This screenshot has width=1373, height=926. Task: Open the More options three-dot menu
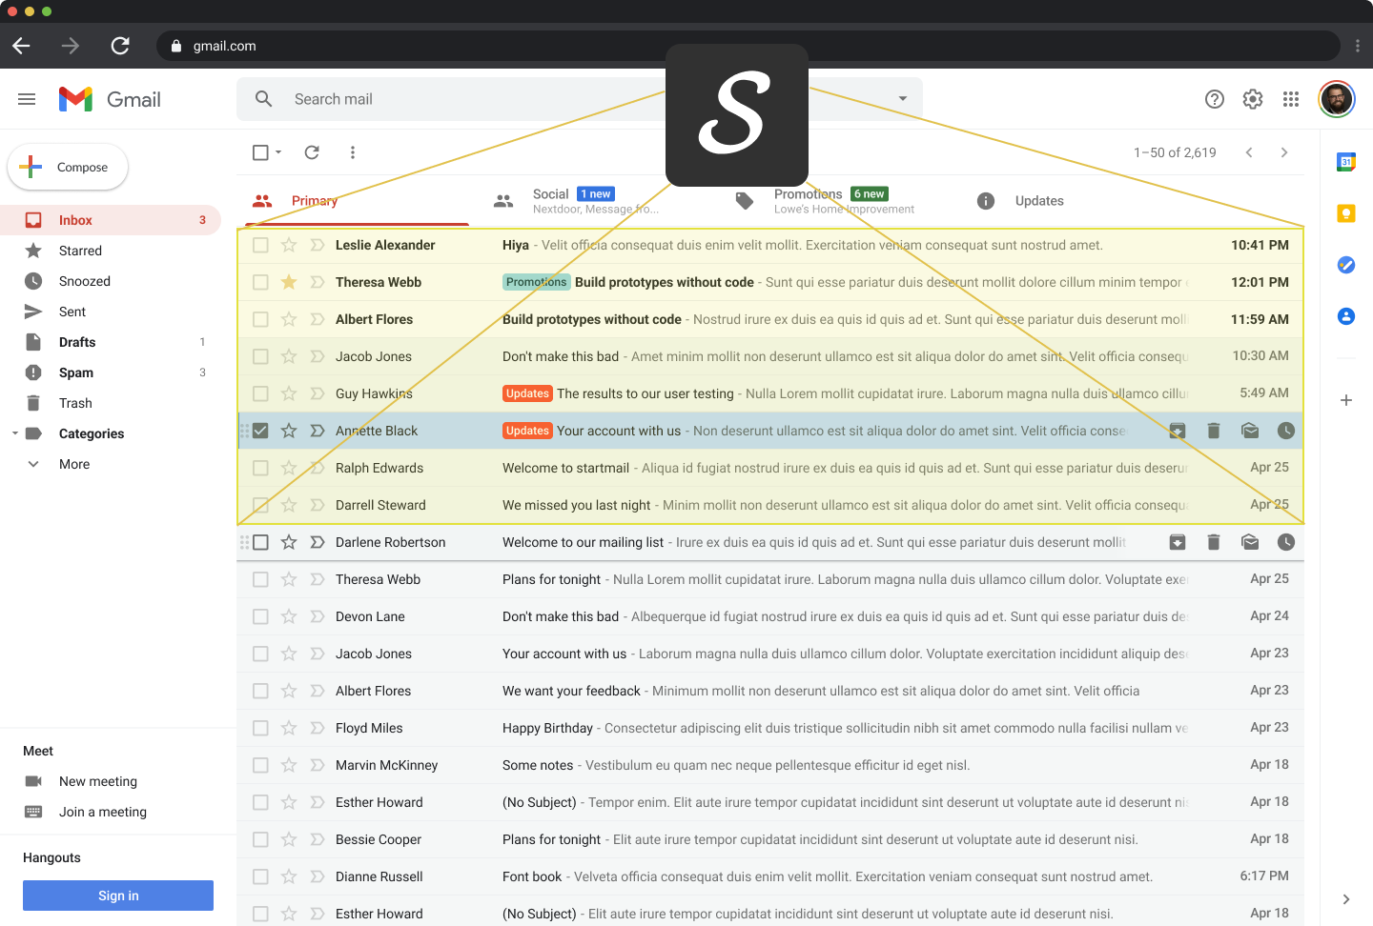[353, 152]
